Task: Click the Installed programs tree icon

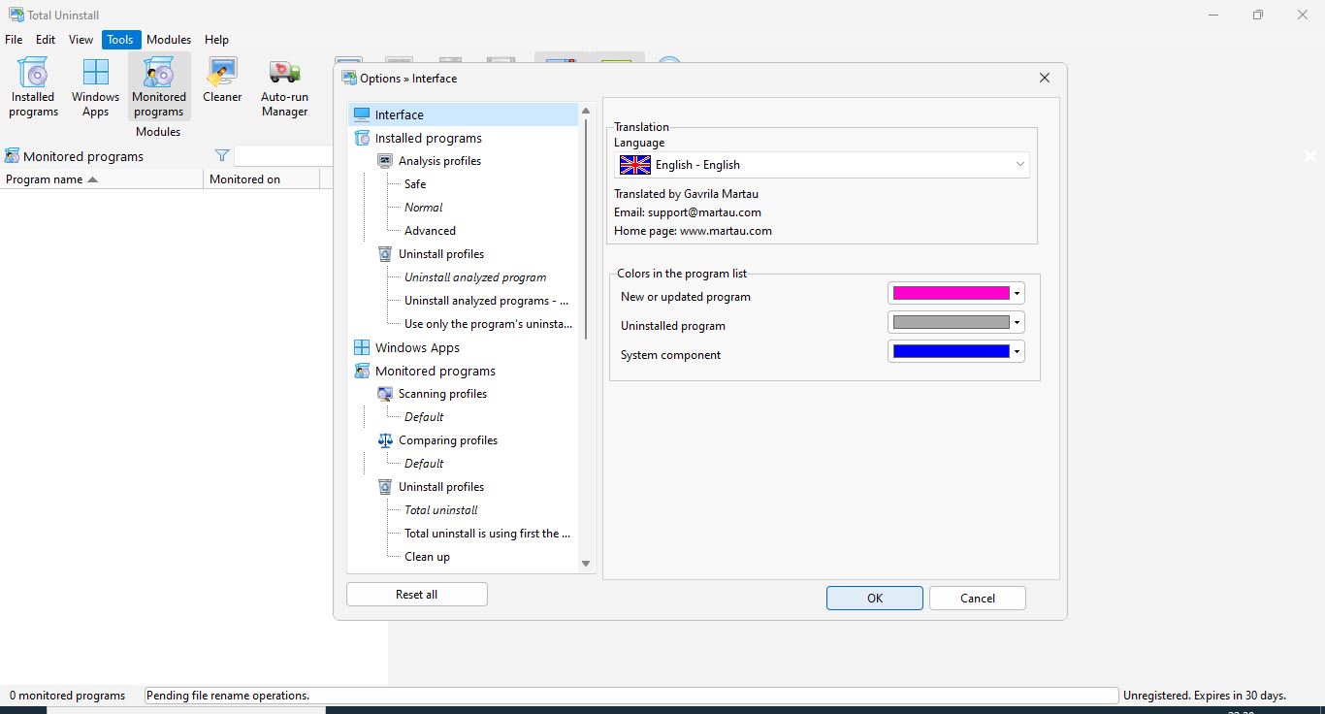Action: (362, 138)
